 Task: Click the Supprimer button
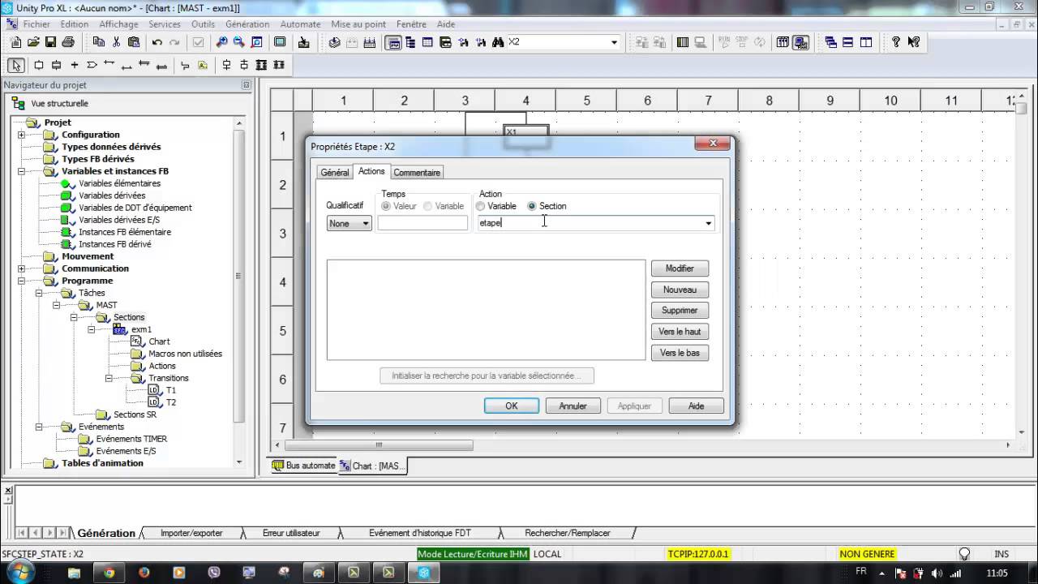click(x=680, y=311)
